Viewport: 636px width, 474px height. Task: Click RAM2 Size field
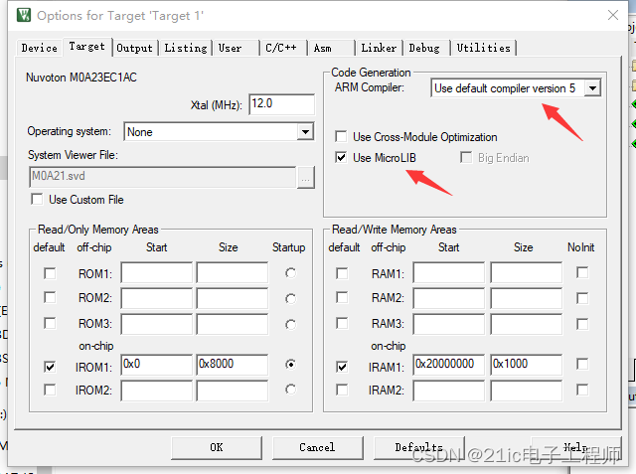527,298
